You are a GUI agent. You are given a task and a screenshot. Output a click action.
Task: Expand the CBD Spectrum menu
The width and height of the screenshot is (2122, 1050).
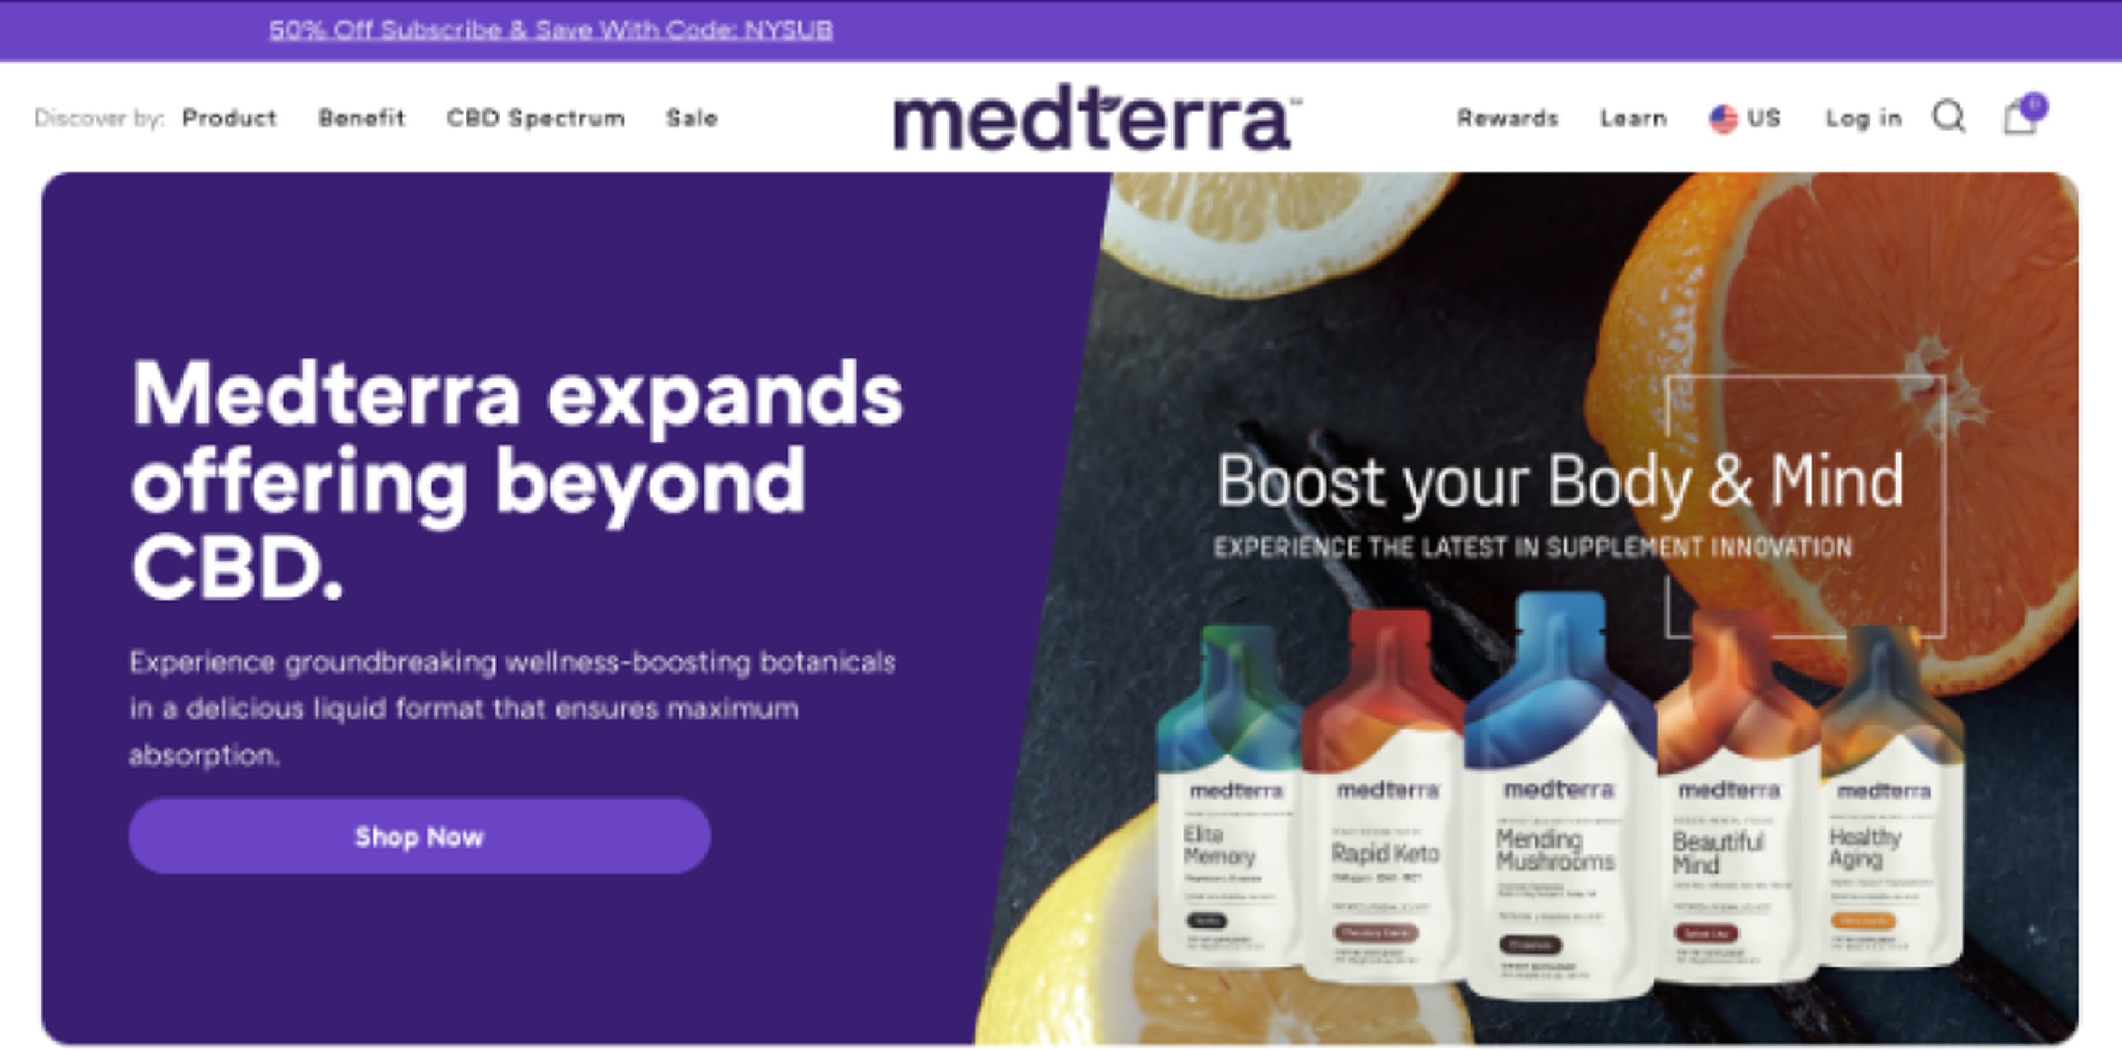[x=535, y=118]
